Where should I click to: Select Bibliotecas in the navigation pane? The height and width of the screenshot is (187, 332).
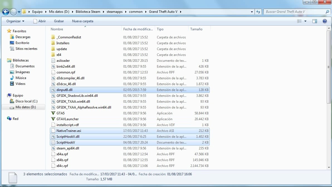coord(21,60)
